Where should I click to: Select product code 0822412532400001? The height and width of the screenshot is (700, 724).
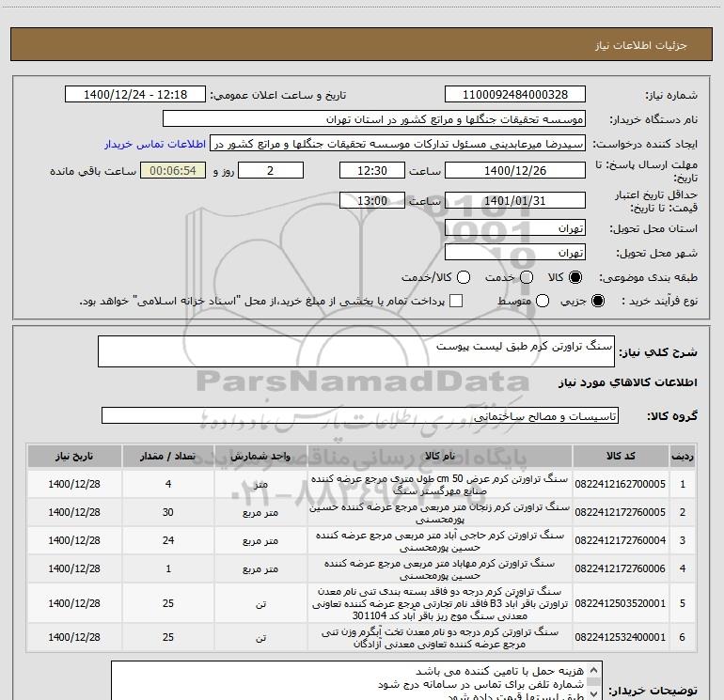(x=621, y=637)
